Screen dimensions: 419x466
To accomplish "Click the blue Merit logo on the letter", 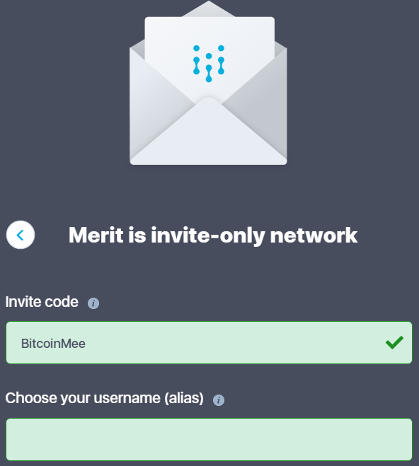I will pyautogui.click(x=209, y=64).
